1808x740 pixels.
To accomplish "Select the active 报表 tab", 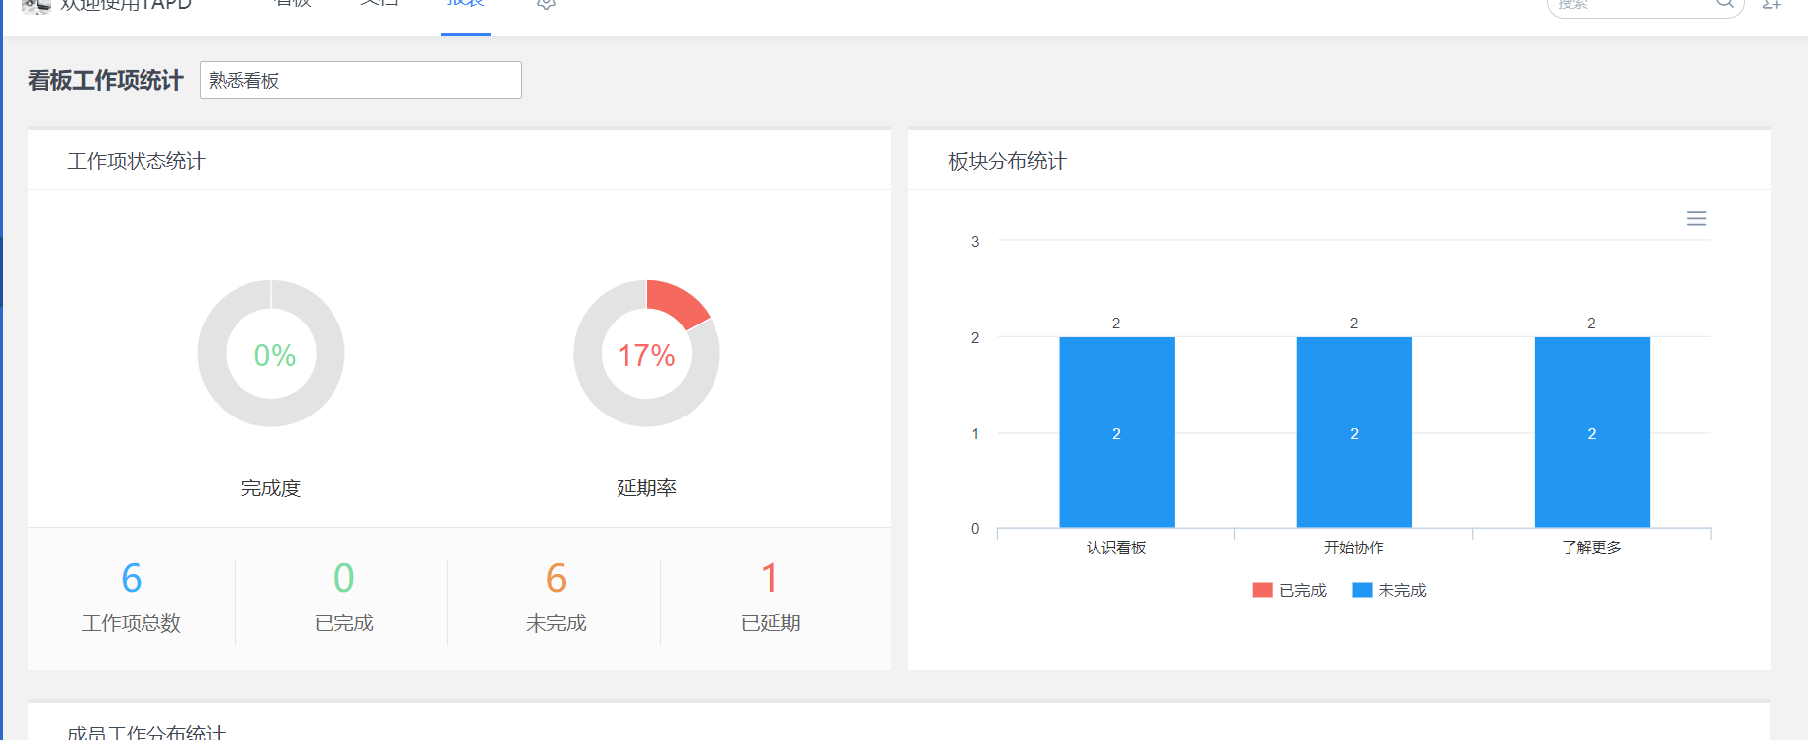I will (x=466, y=4).
